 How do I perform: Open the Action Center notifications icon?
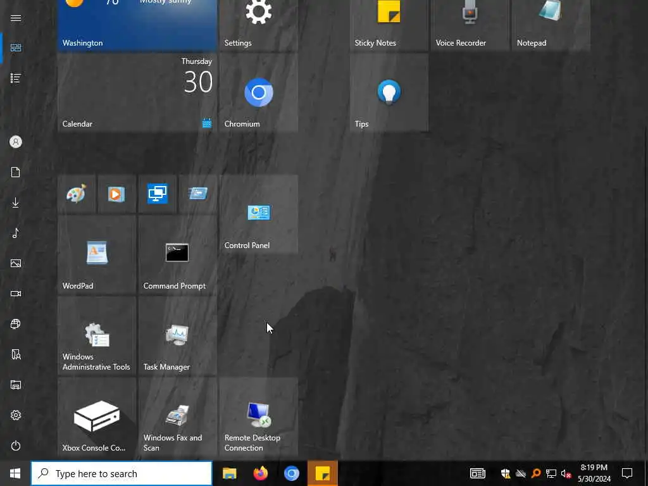pyautogui.click(x=627, y=473)
